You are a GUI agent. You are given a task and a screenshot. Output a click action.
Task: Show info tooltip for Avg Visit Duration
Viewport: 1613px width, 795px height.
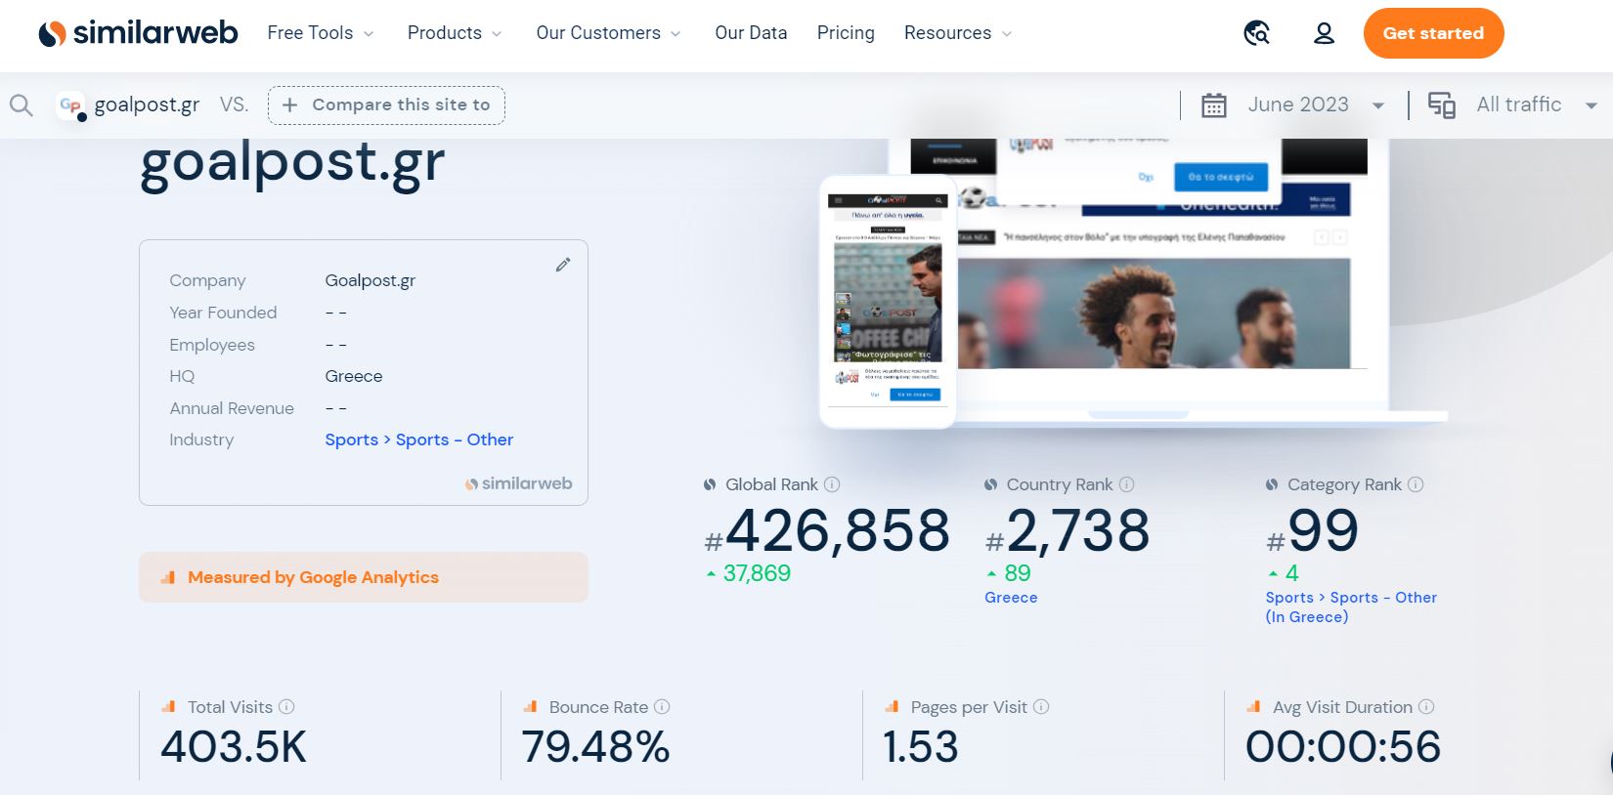pyautogui.click(x=1426, y=707)
